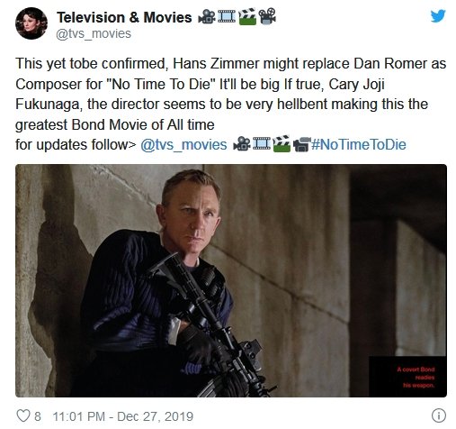Viewport: 456px width, 429px height.
Task: Like the tweet with the heart icon
Action: coord(23,416)
